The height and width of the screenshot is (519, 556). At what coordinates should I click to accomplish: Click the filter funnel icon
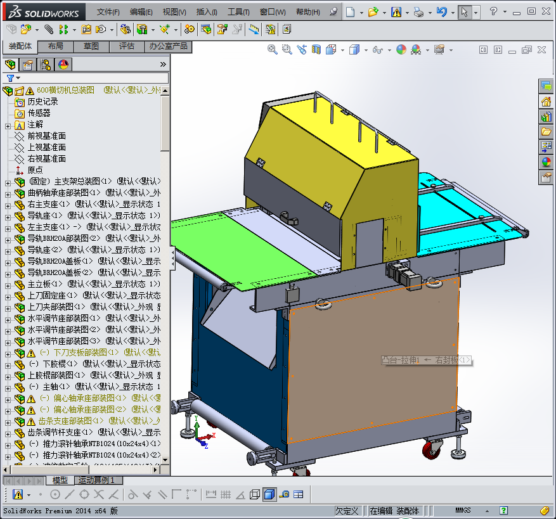point(11,78)
